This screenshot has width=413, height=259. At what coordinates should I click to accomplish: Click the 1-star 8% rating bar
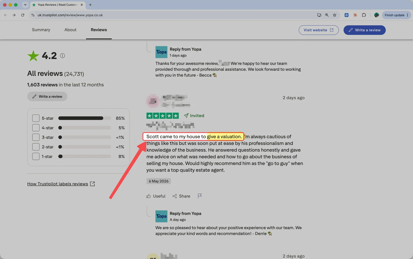(x=85, y=156)
